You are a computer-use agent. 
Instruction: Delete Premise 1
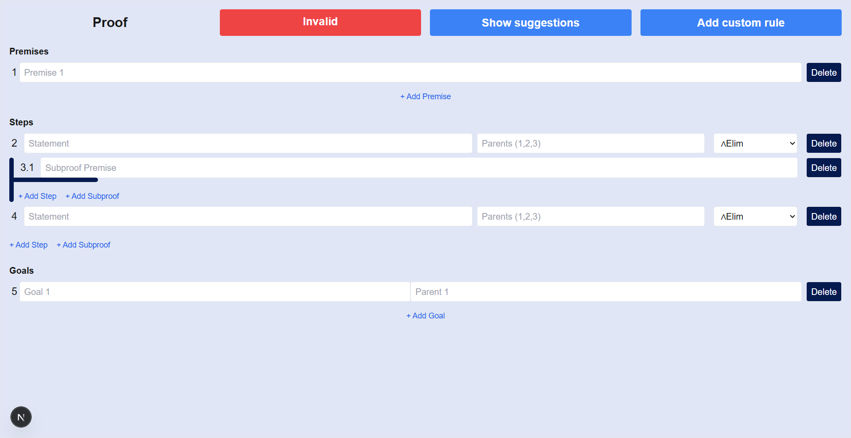[823, 72]
